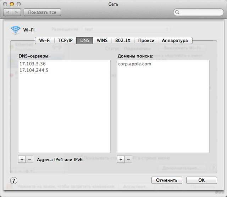The image size is (227, 197).
Task: Go forward with the right arrow button
Action: click(x=16, y=12)
